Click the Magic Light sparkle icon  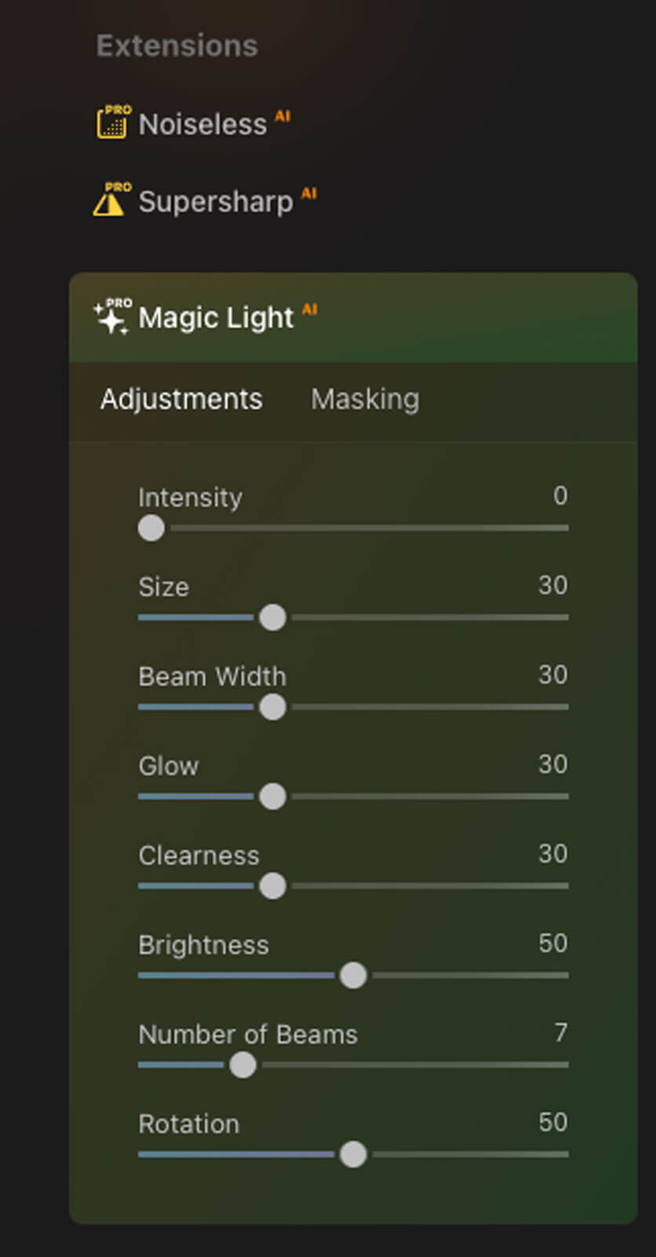pyautogui.click(x=111, y=317)
